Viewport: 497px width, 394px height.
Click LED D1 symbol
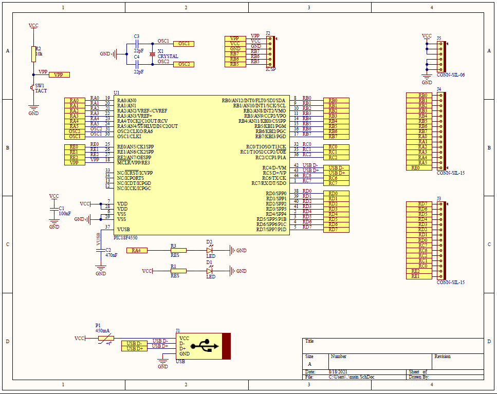(210, 271)
